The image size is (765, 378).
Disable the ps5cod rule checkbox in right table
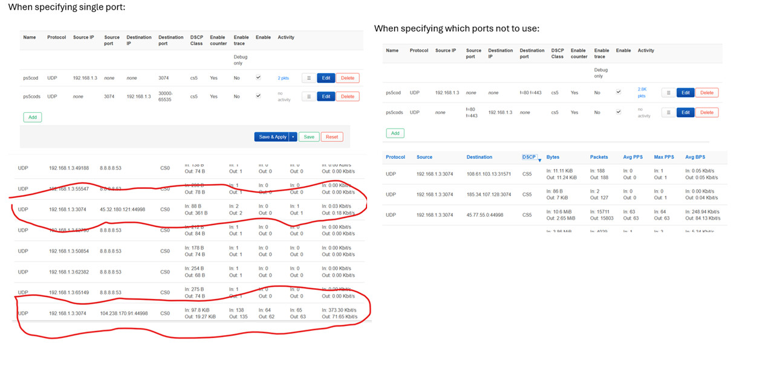(x=618, y=92)
